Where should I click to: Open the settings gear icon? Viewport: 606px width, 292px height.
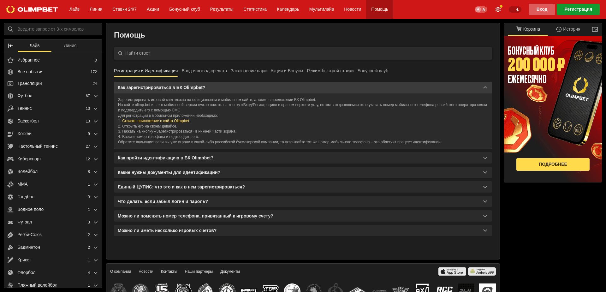click(498, 9)
